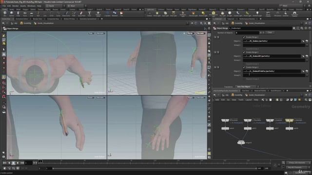Screen dimensions: 312x175
Task: Select the Ambient Light shelf tool
Action: click(257, 14)
